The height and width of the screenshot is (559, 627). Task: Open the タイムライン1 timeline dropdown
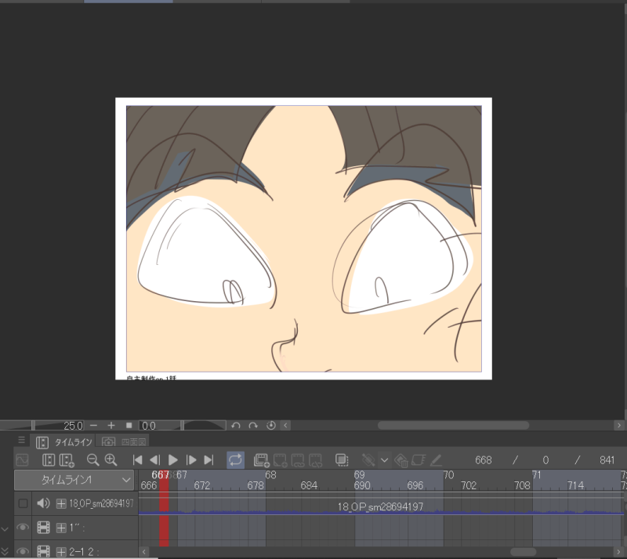pos(75,479)
